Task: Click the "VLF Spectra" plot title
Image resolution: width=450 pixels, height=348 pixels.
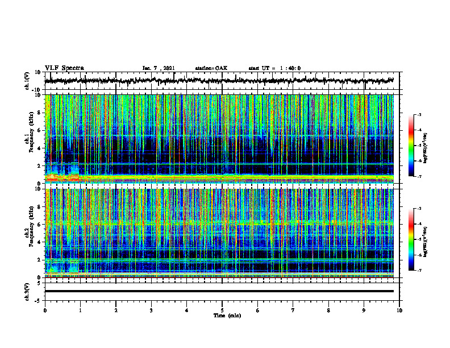Action: (64, 68)
